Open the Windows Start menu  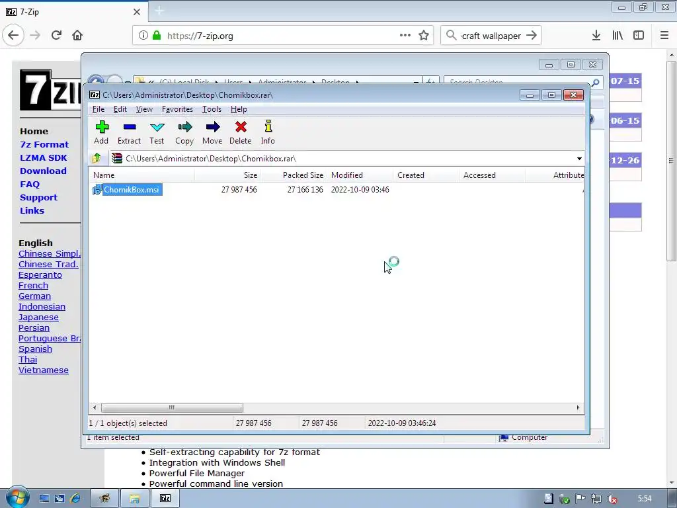[17, 497]
